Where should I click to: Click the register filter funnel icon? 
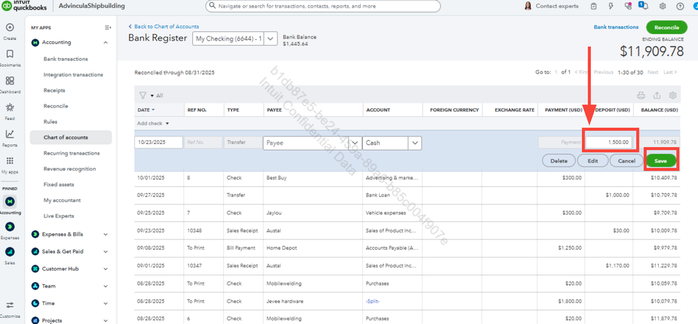(143, 95)
